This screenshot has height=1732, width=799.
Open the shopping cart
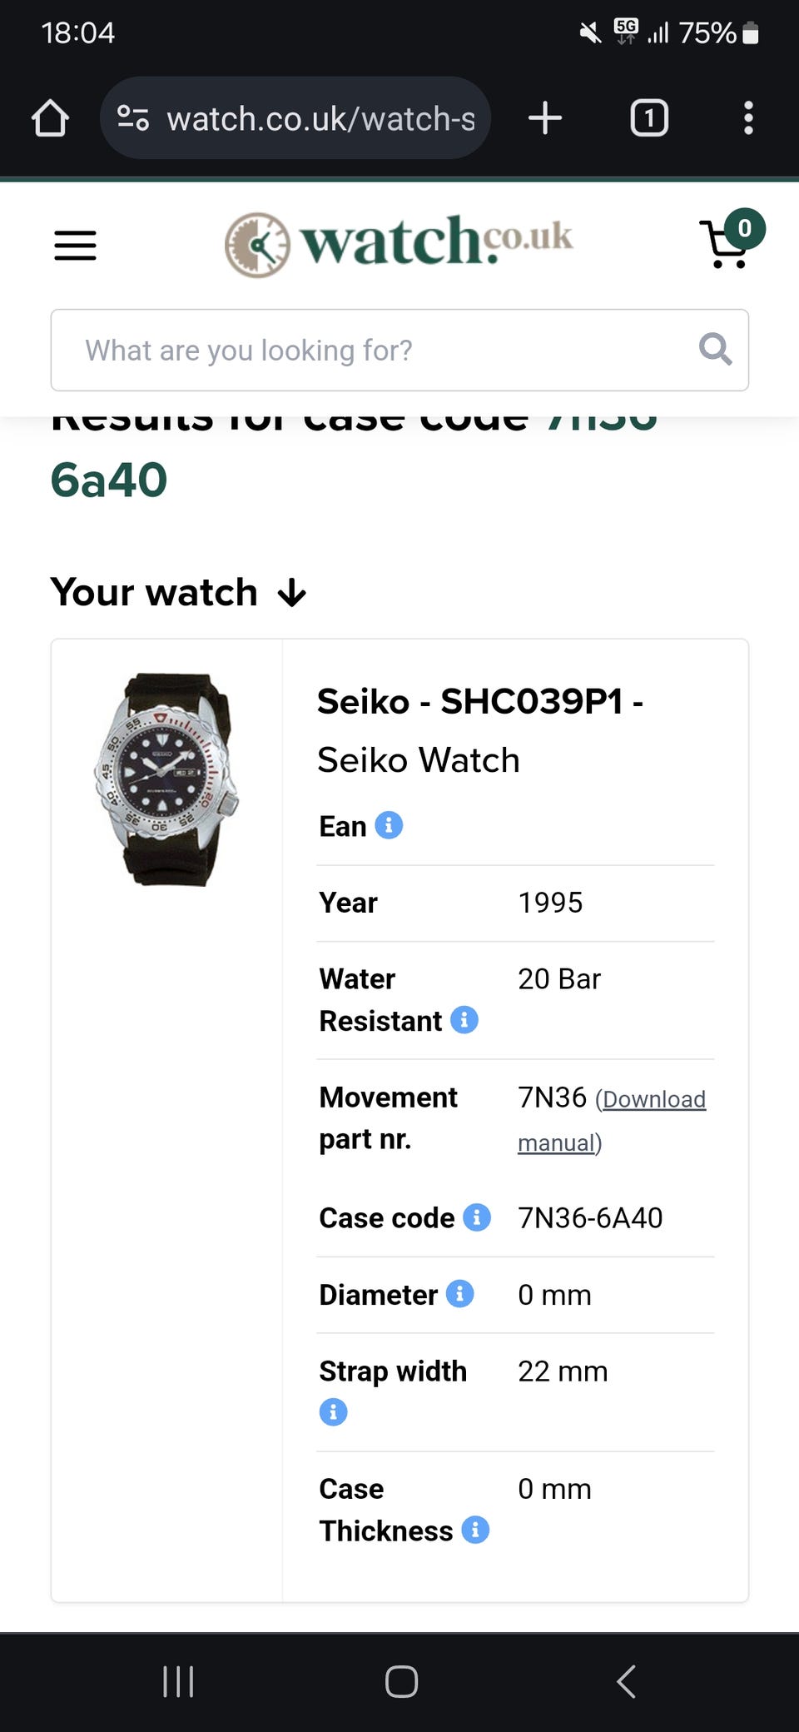click(728, 244)
